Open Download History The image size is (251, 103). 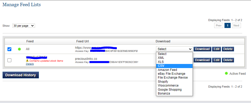21,75
